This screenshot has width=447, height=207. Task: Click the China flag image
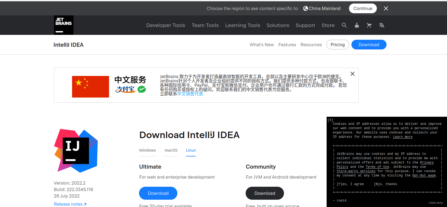tap(90, 87)
